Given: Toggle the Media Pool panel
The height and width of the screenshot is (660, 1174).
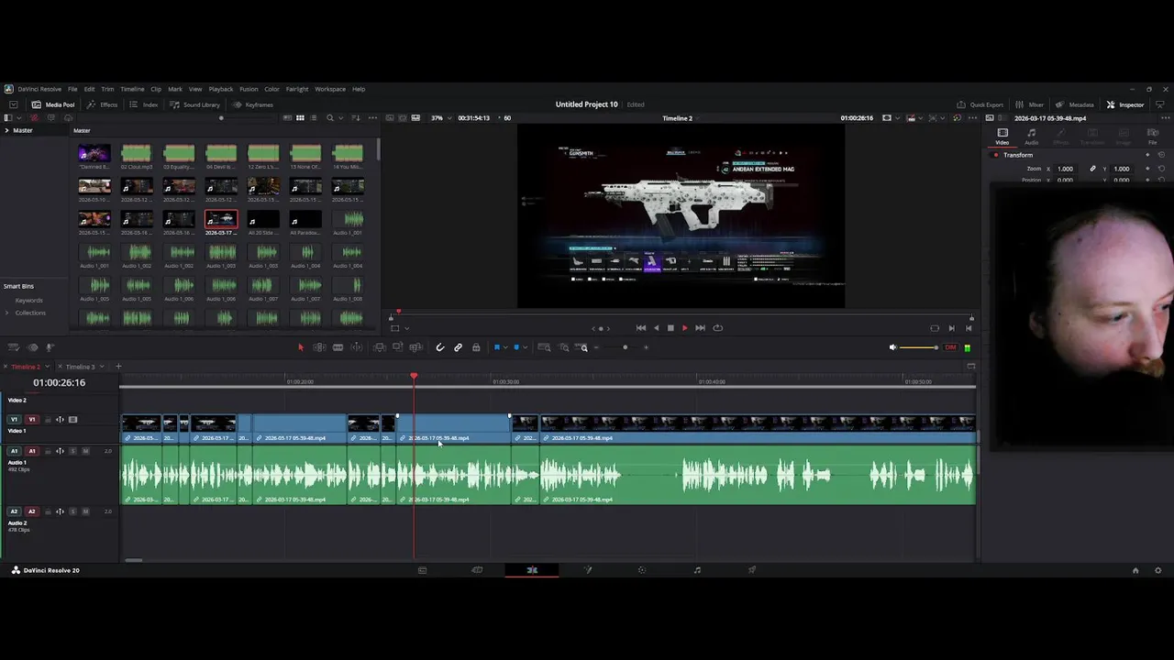Looking at the screenshot, I should click(53, 104).
